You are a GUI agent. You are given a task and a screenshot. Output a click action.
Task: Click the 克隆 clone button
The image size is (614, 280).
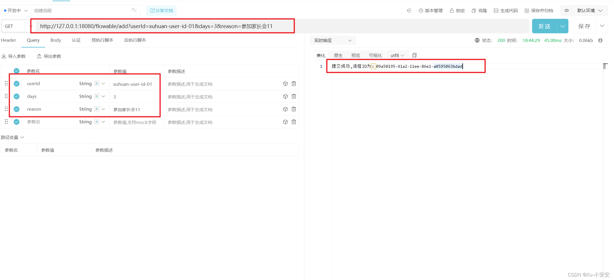479,11
